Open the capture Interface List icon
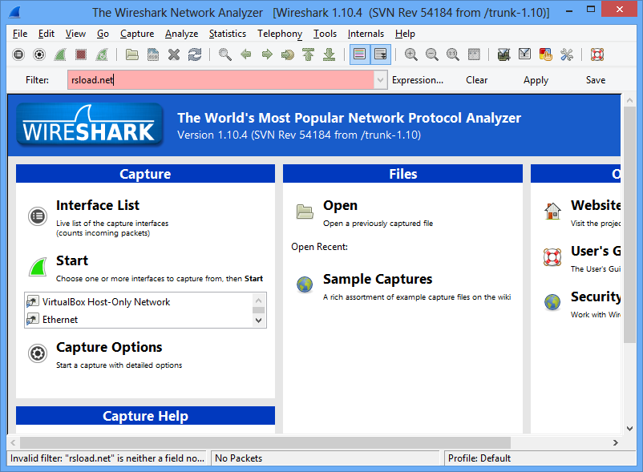This screenshot has height=472, width=643. coord(18,54)
